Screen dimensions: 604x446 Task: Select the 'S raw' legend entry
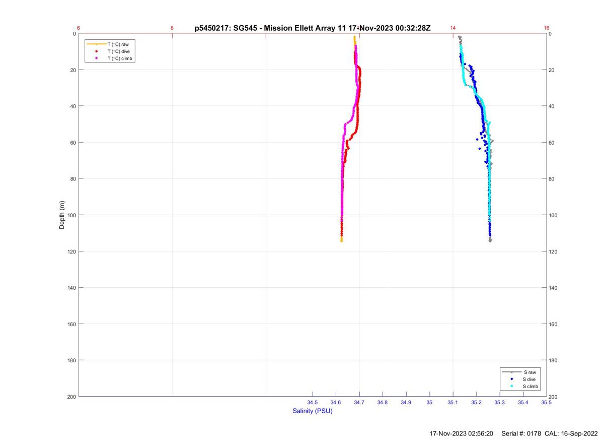529,372
